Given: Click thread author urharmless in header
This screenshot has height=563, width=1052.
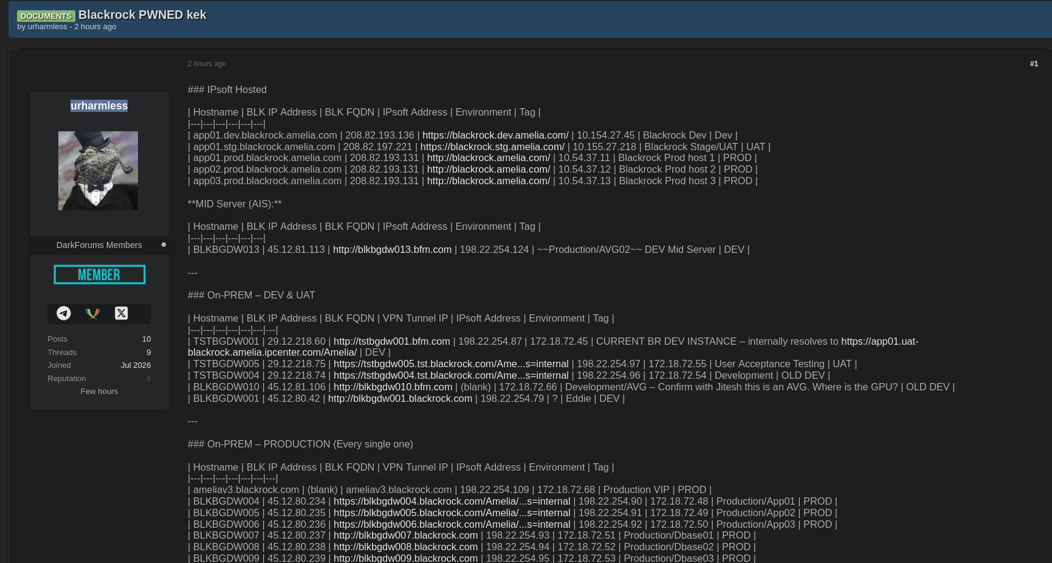Looking at the screenshot, I should coord(47,27).
